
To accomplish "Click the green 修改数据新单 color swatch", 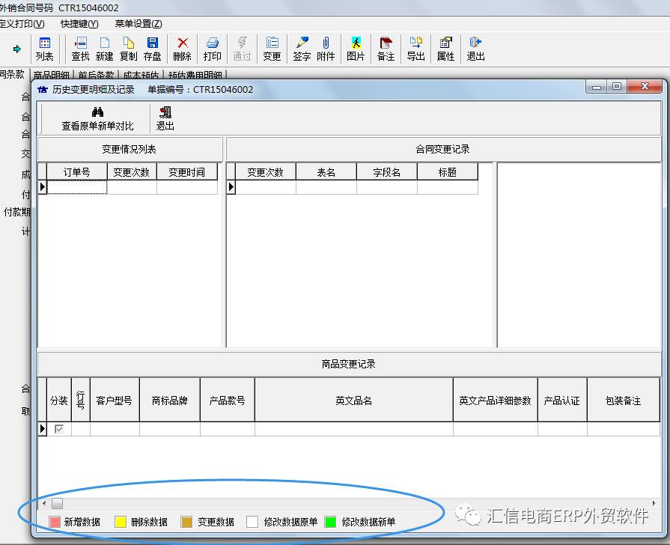I will pyautogui.click(x=331, y=522).
